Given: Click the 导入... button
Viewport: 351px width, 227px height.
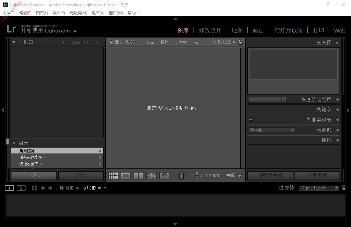Looking at the screenshot, I should 34,175.
